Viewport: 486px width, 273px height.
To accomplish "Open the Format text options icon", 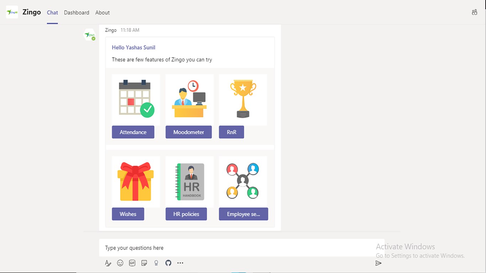I will [x=108, y=263].
